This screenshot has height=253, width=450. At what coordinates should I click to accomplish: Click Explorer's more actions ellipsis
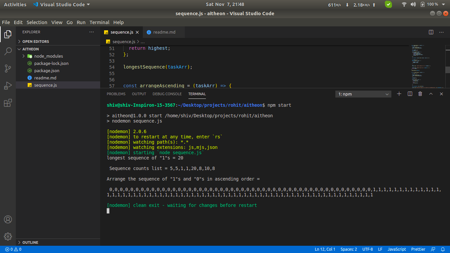[92, 32]
